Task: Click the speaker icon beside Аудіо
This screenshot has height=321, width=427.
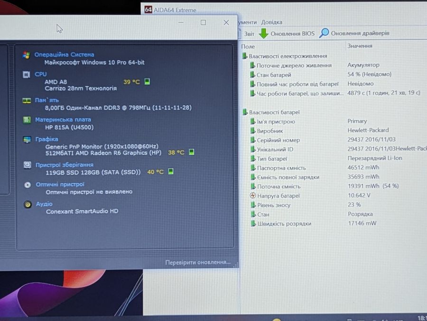Action: [28, 204]
